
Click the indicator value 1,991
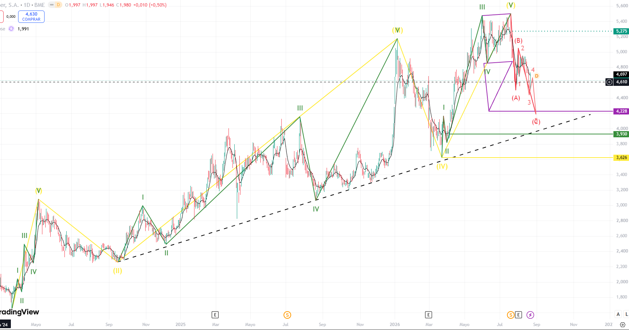(x=23, y=29)
